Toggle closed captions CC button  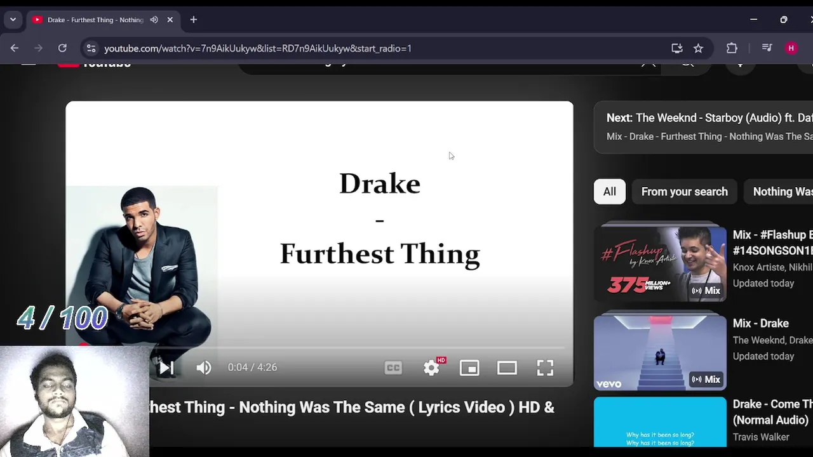pyautogui.click(x=393, y=368)
